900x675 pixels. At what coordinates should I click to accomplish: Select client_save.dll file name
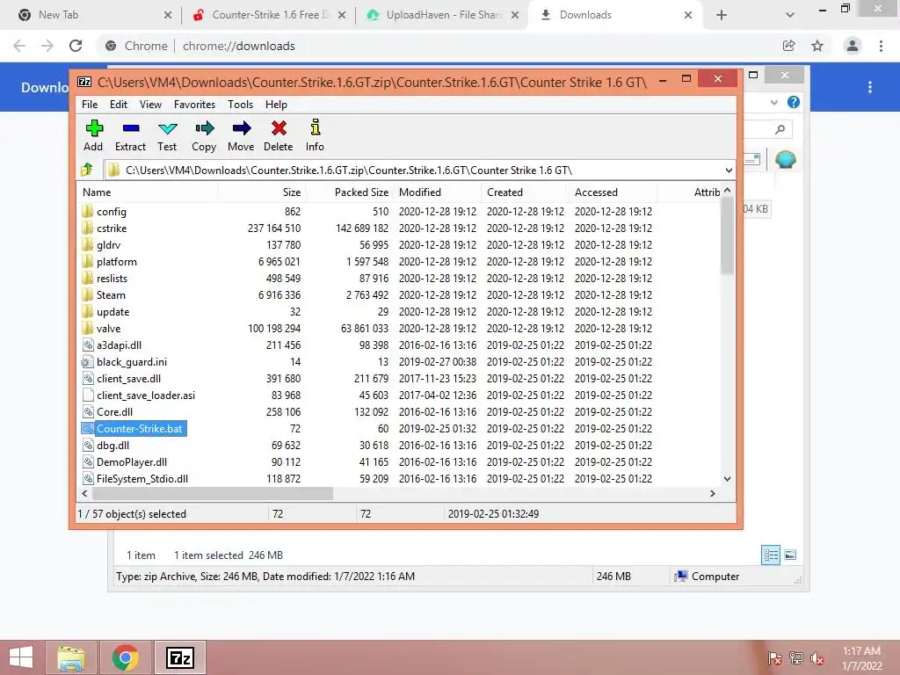click(128, 379)
